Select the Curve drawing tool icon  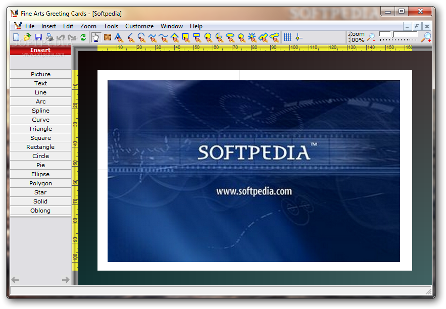pos(164,37)
